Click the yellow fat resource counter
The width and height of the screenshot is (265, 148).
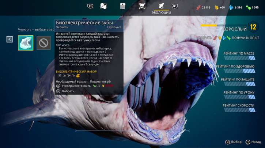[x=220, y=7]
